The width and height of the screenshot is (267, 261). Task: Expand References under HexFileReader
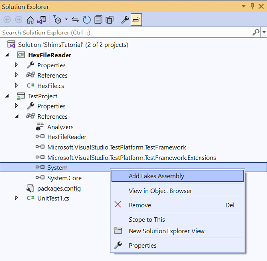pyautogui.click(x=16, y=75)
